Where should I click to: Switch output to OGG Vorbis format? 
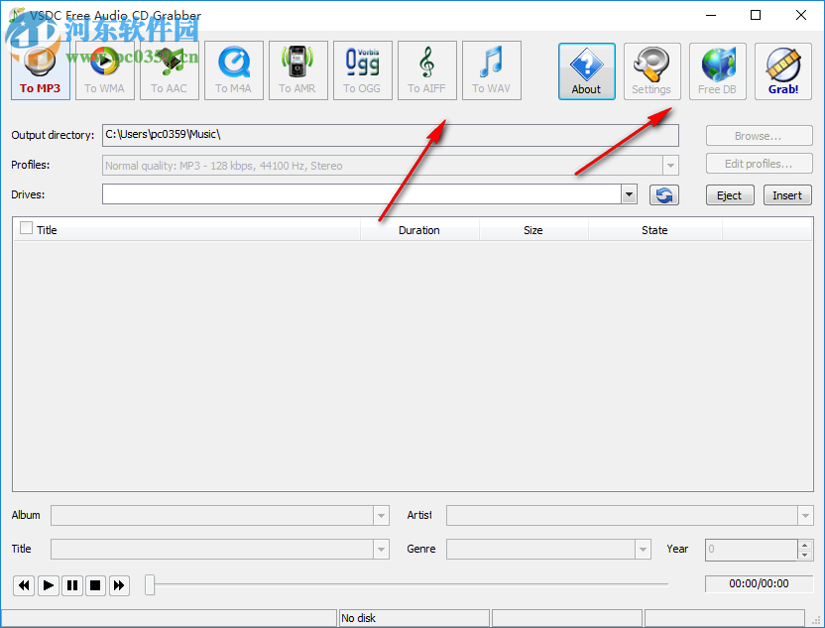(x=362, y=69)
